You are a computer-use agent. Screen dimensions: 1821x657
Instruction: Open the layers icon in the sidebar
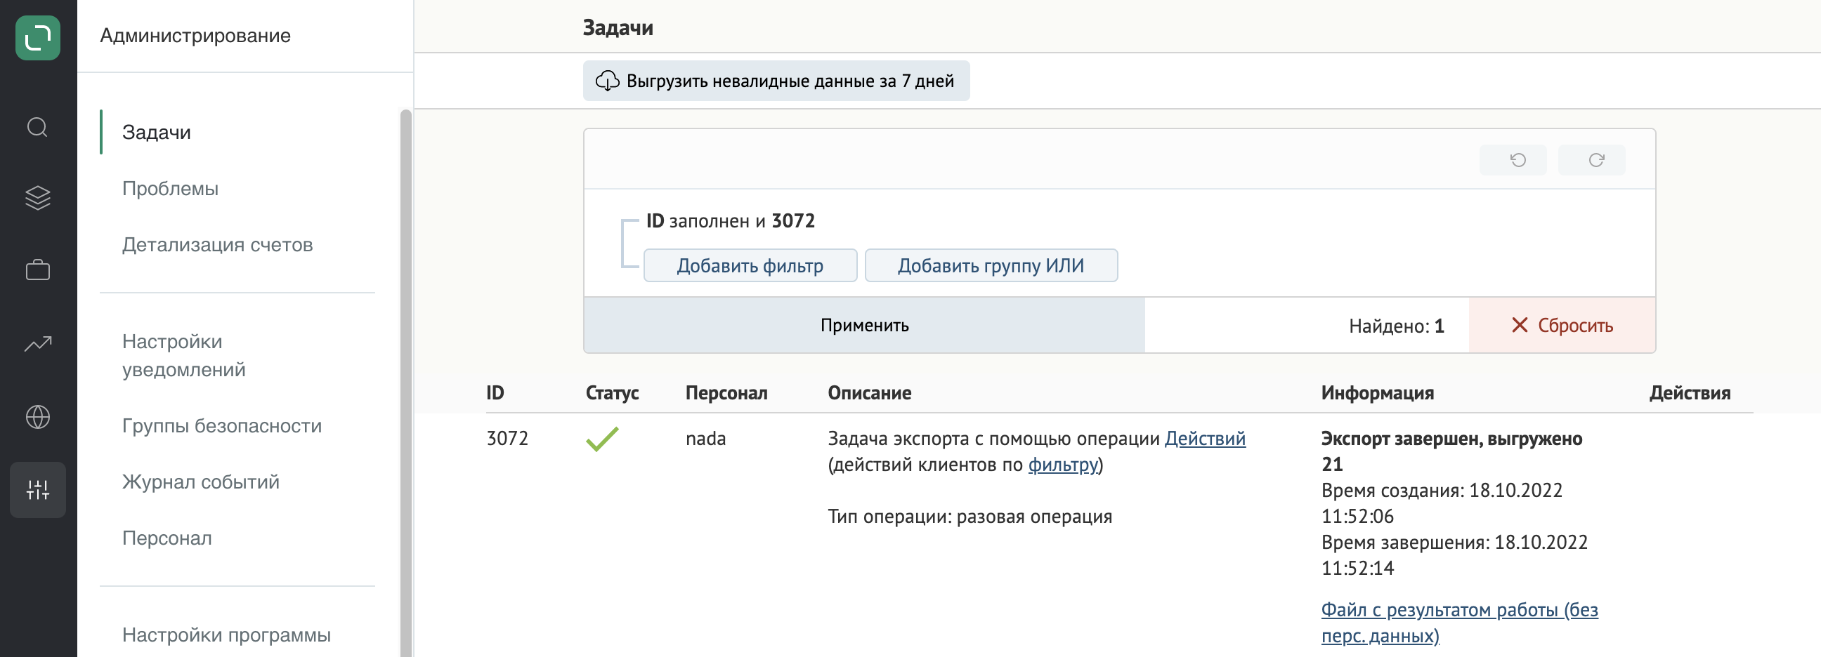tap(37, 198)
